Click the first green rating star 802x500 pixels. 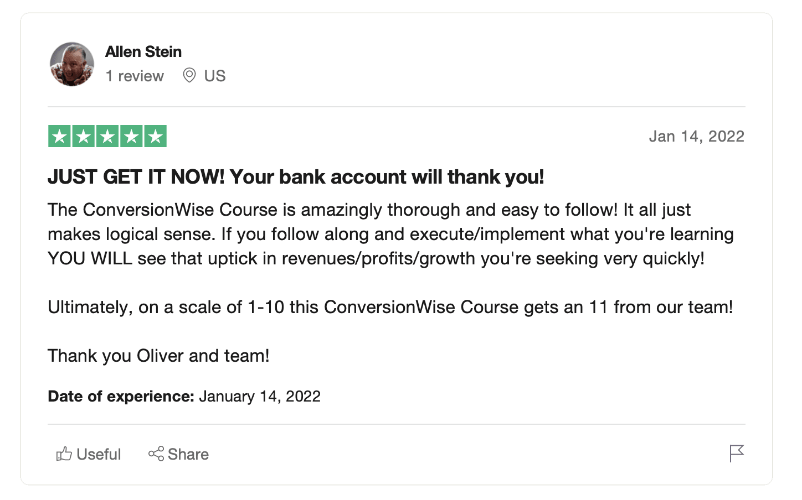pos(59,137)
